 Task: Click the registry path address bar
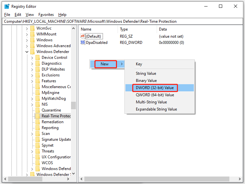click(122, 21)
